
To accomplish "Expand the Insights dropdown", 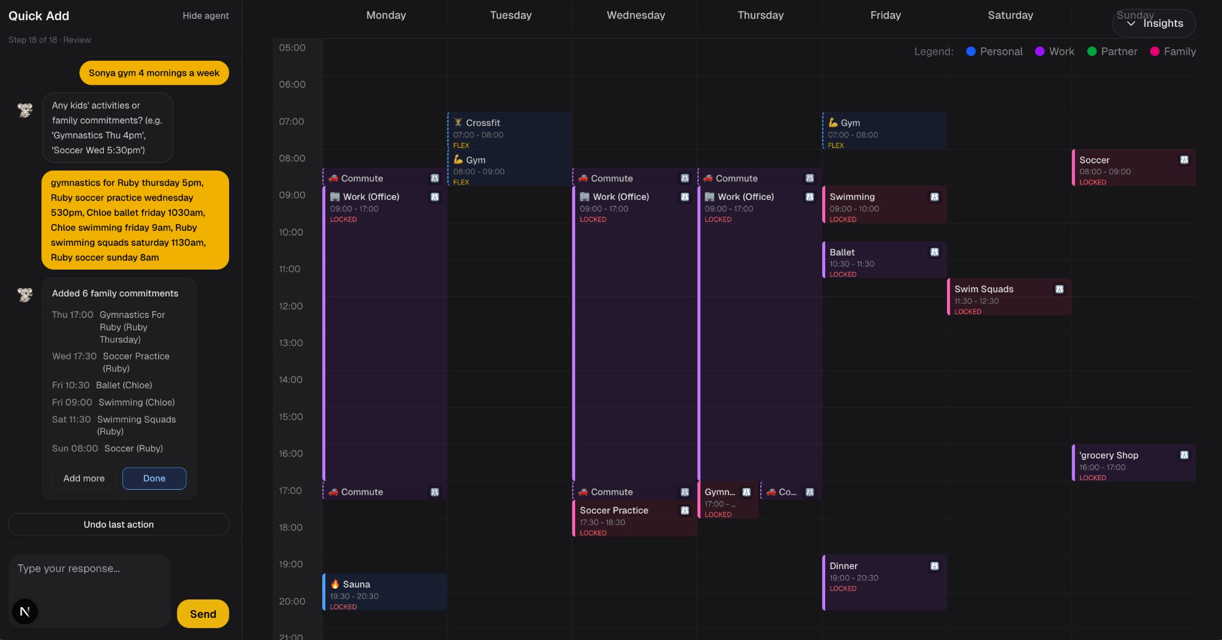I will pos(1153,23).
